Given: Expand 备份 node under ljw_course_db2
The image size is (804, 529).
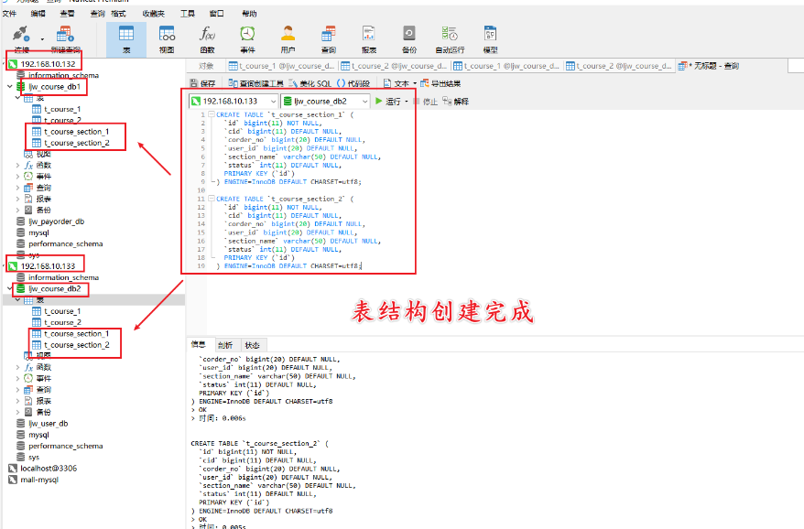Looking at the screenshot, I should point(18,412).
